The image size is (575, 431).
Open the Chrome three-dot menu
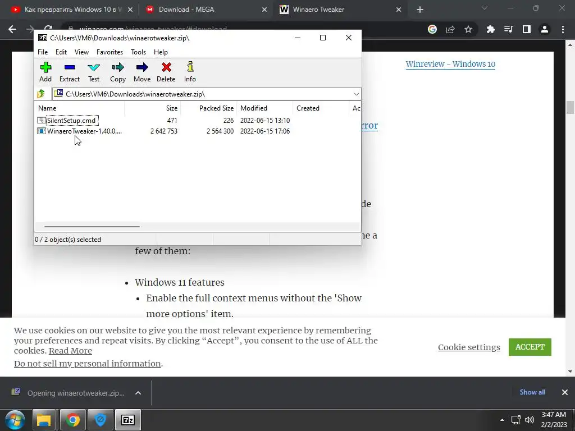pyautogui.click(x=563, y=29)
